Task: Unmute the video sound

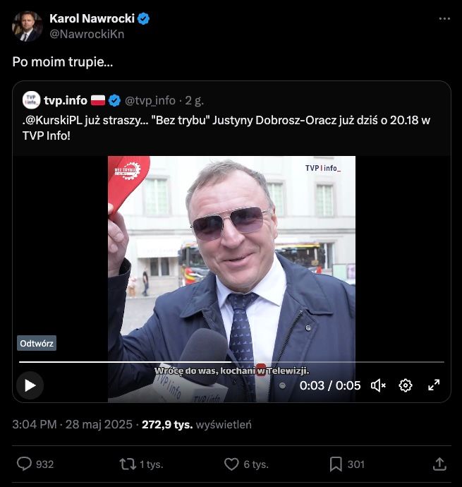Action: [x=379, y=385]
